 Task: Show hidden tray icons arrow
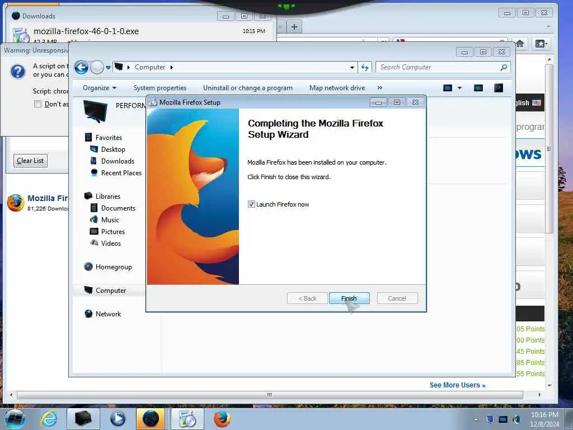(476, 419)
